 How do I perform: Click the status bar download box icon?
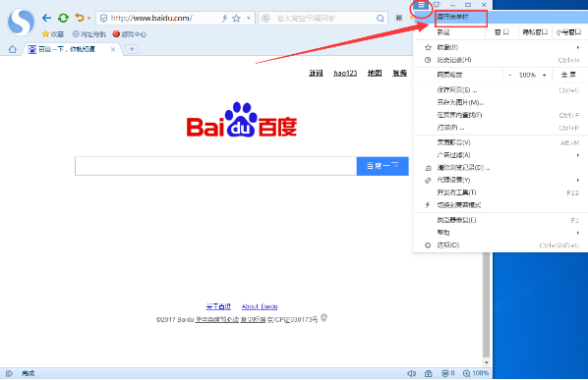coord(429,373)
